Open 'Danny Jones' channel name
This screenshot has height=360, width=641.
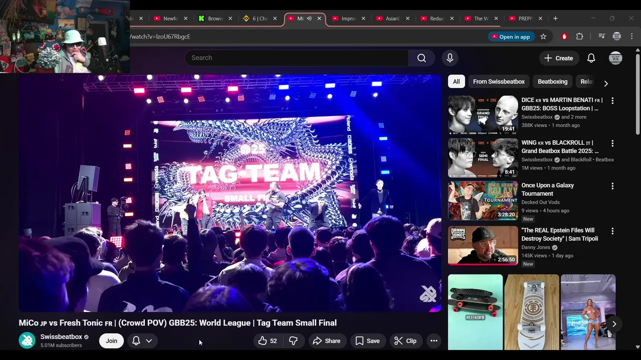[536, 247]
